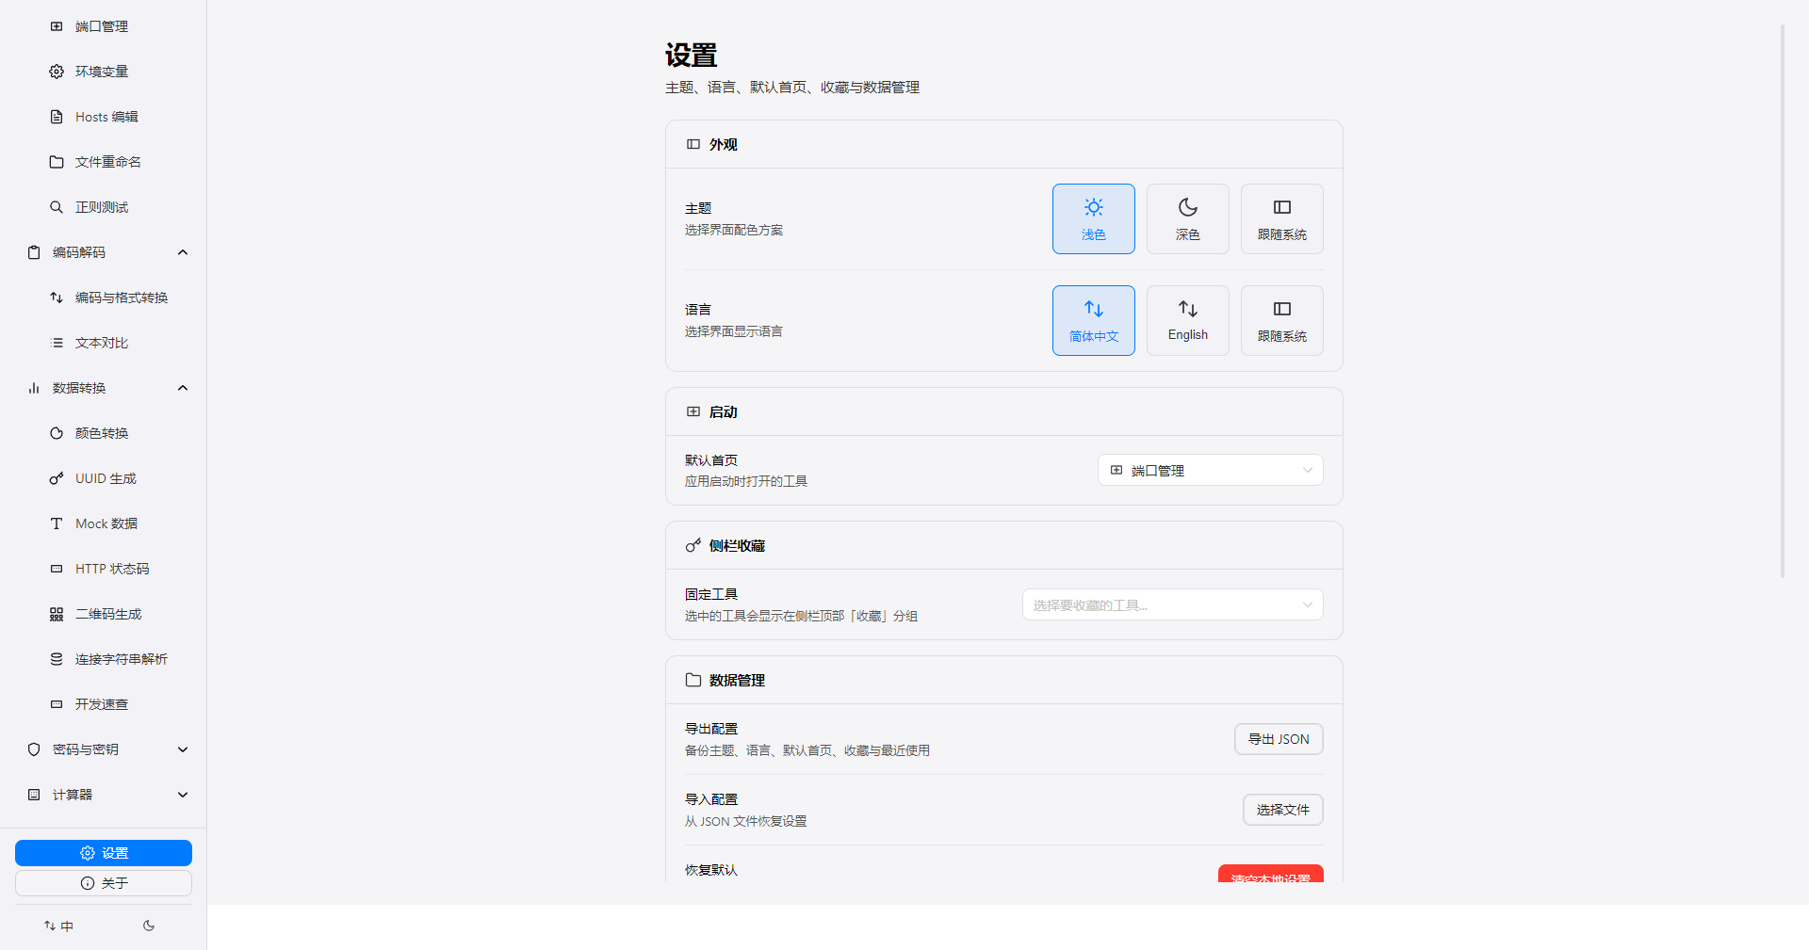Image resolution: width=1809 pixels, height=950 pixels.
Task: Click the 关于 info icon
Action: coord(88,883)
